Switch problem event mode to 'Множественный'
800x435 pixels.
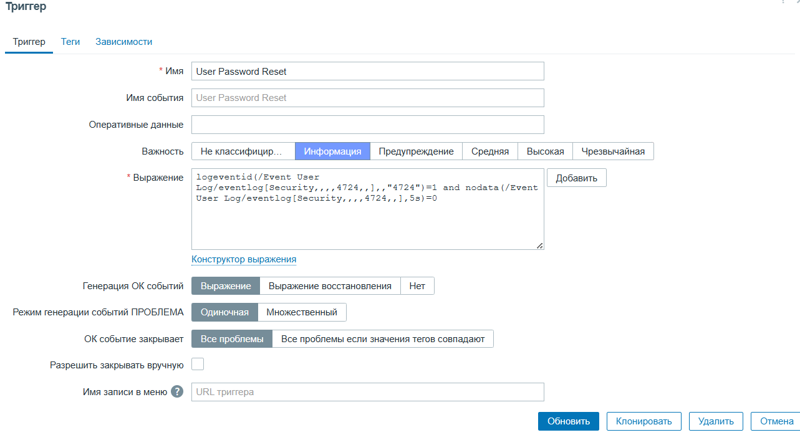[302, 312]
